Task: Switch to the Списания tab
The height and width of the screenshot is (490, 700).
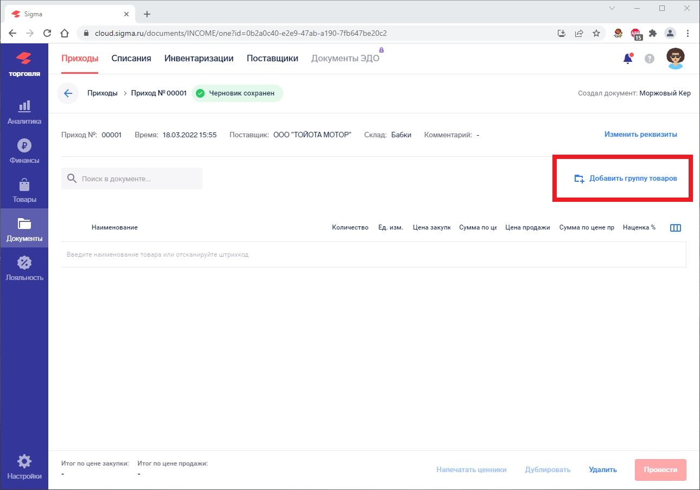Action: (x=131, y=59)
